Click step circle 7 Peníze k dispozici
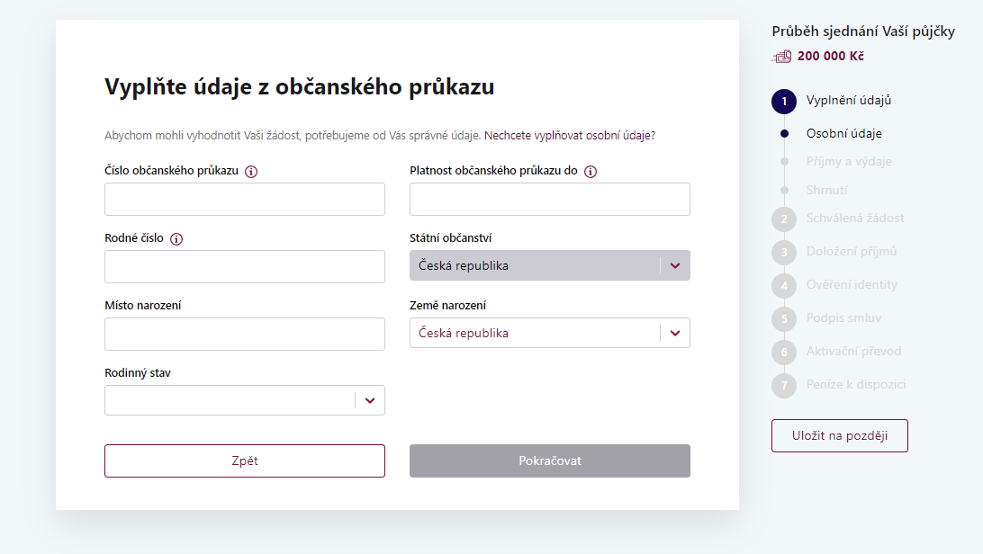983x554 pixels. coord(783,385)
